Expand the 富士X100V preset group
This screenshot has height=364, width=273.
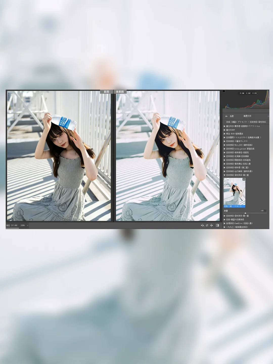tap(224, 130)
